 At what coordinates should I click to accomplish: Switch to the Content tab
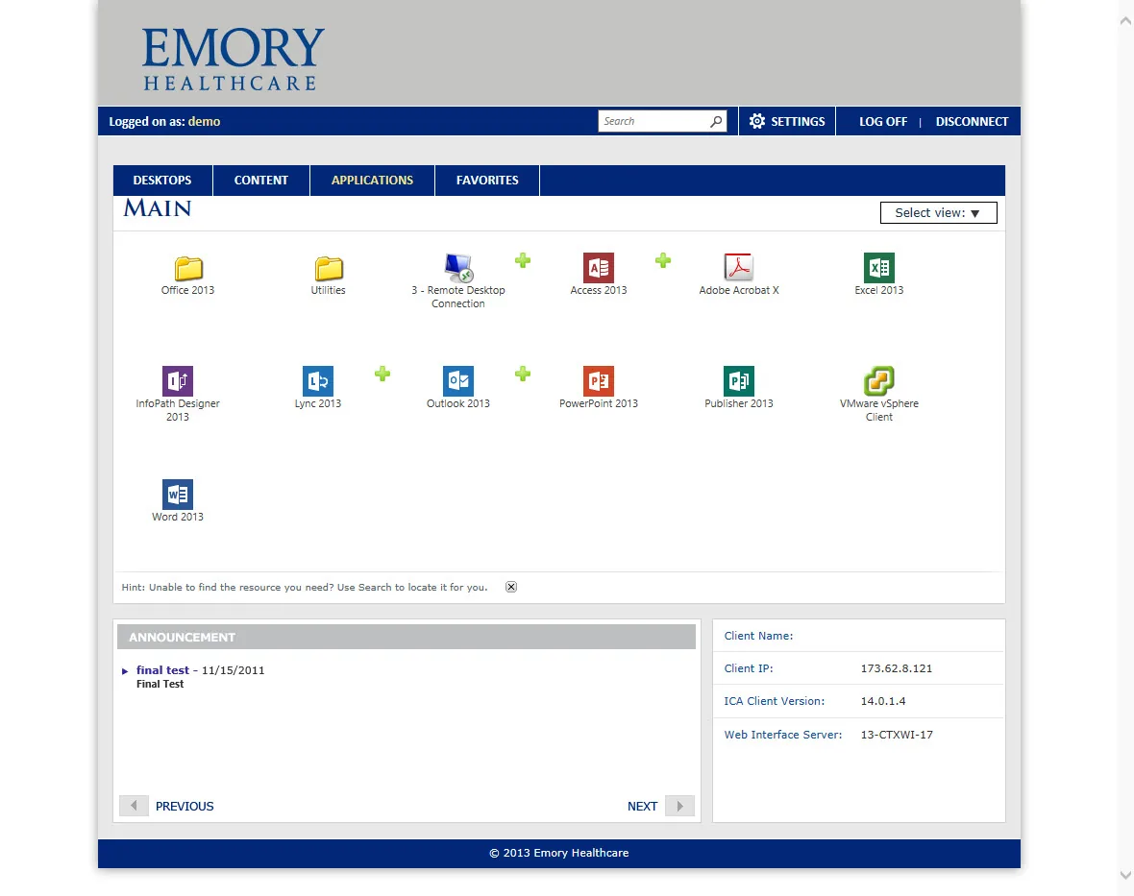[261, 180]
